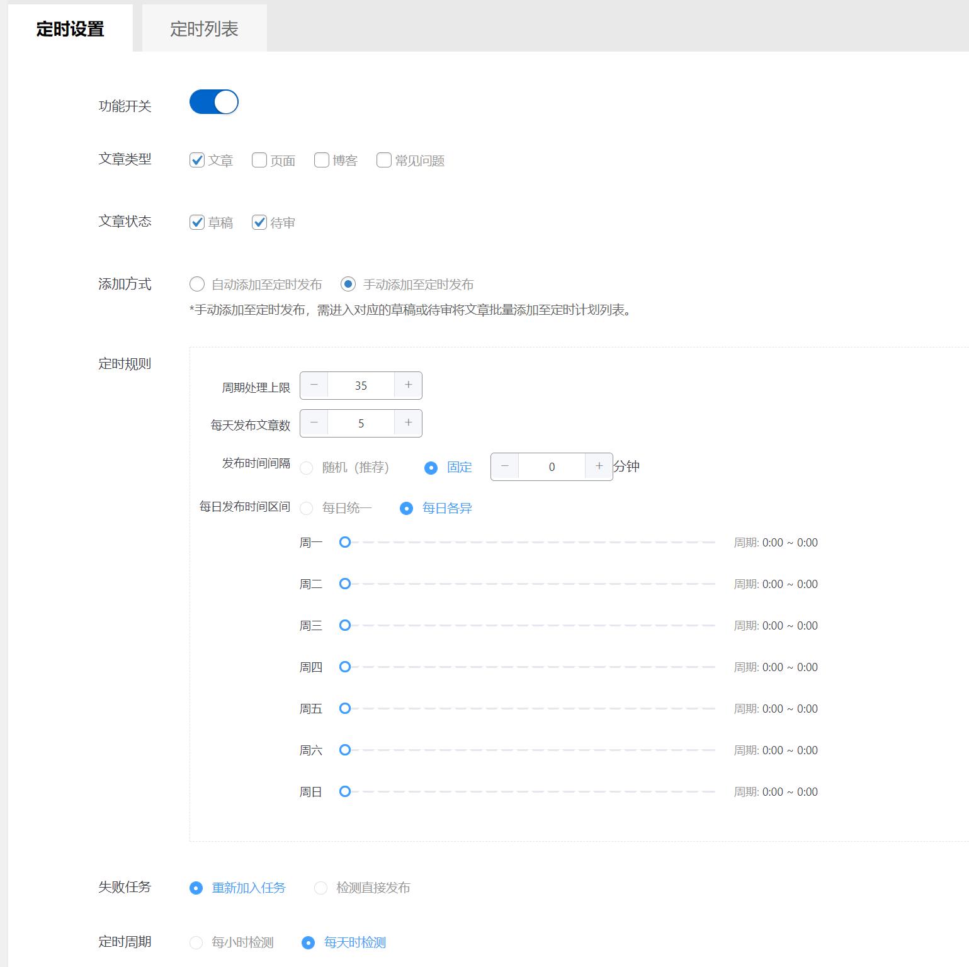969x967 pixels.
Task: Select 检测直接发布 for failed tasks
Action: pos(321,888)
